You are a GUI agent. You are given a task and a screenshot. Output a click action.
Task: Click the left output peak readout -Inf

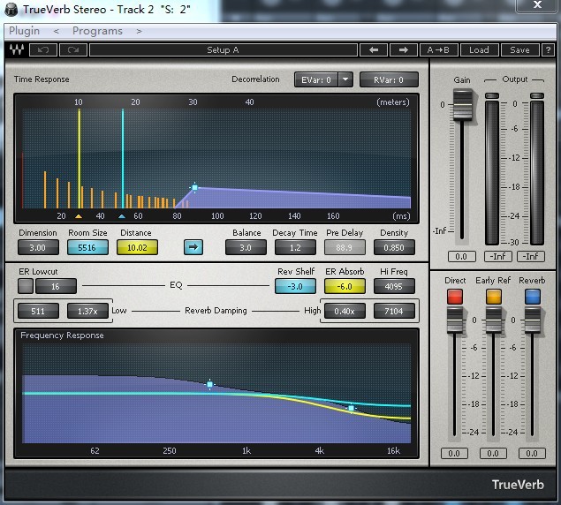click(x=498, y=256)
